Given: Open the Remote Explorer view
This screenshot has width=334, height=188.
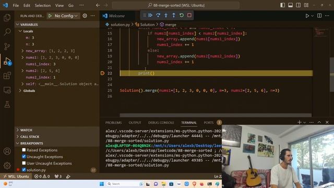Looking at the screenshot, I should click(7, 90).
